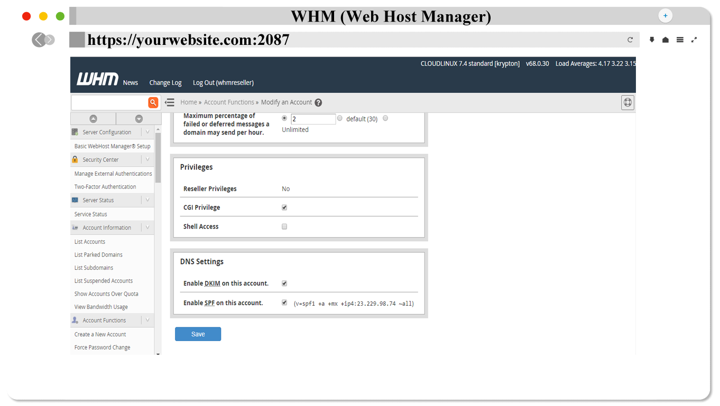The width and height of the screenshot is (720, 406).
Task: Open the News menu item
Action: [131, 82]
